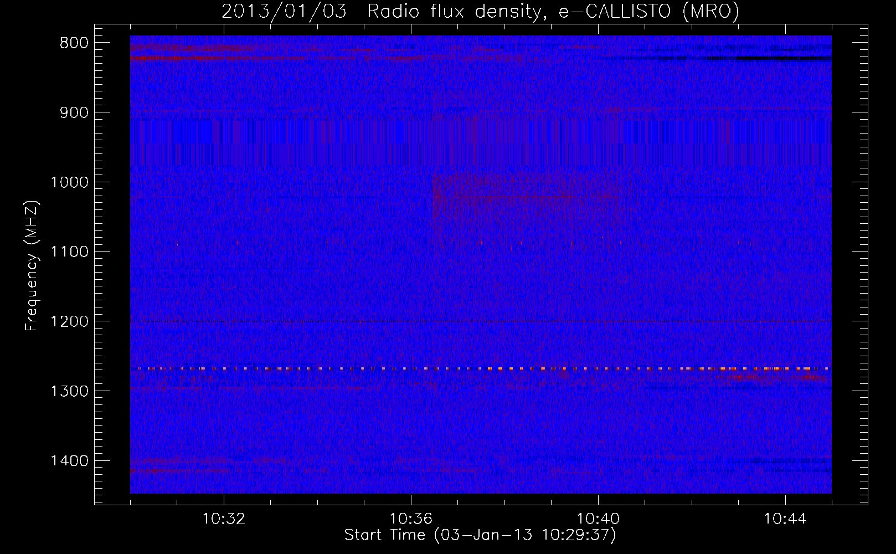Select the 900 frequency axis label
Screen dimensions: 896x554
click(73, 112)
